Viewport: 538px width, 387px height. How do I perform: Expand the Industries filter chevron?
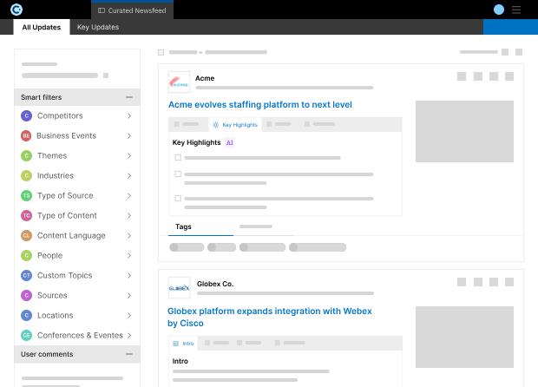[x=129, y=175]
